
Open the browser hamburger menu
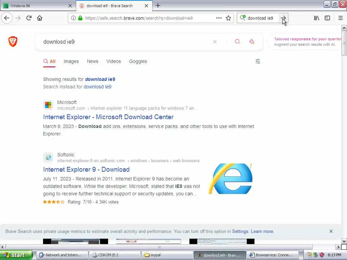tap(340, 18)
